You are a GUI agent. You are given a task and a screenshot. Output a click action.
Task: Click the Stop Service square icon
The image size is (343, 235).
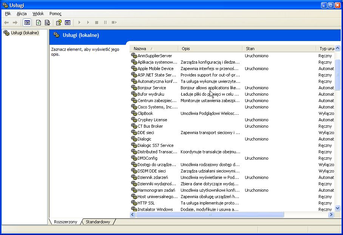[x=97, y=23]
